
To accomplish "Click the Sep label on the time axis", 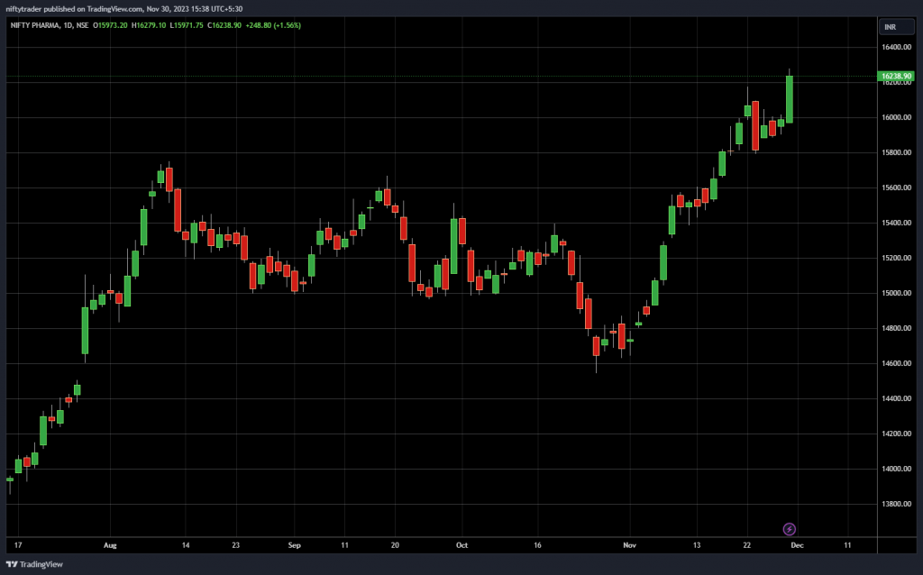I will click(295, 545).
